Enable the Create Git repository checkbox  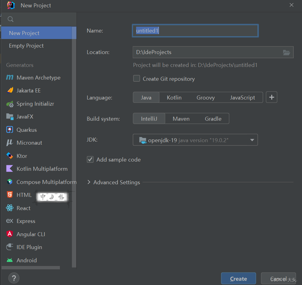(x=136, y=78)
